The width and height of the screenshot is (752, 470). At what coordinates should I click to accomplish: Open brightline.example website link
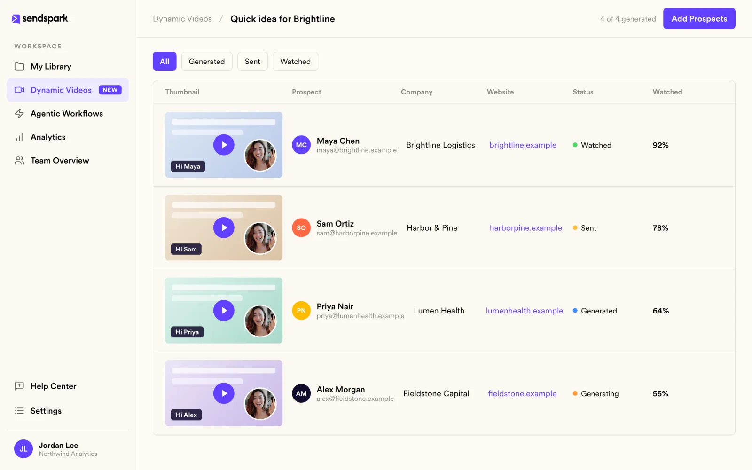tap(523, 145)
